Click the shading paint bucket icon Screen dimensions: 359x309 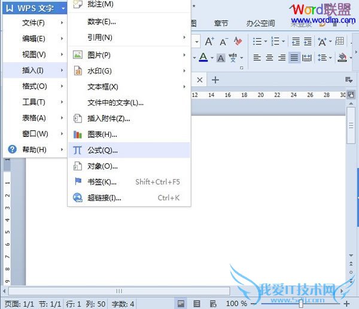(342, 57)
